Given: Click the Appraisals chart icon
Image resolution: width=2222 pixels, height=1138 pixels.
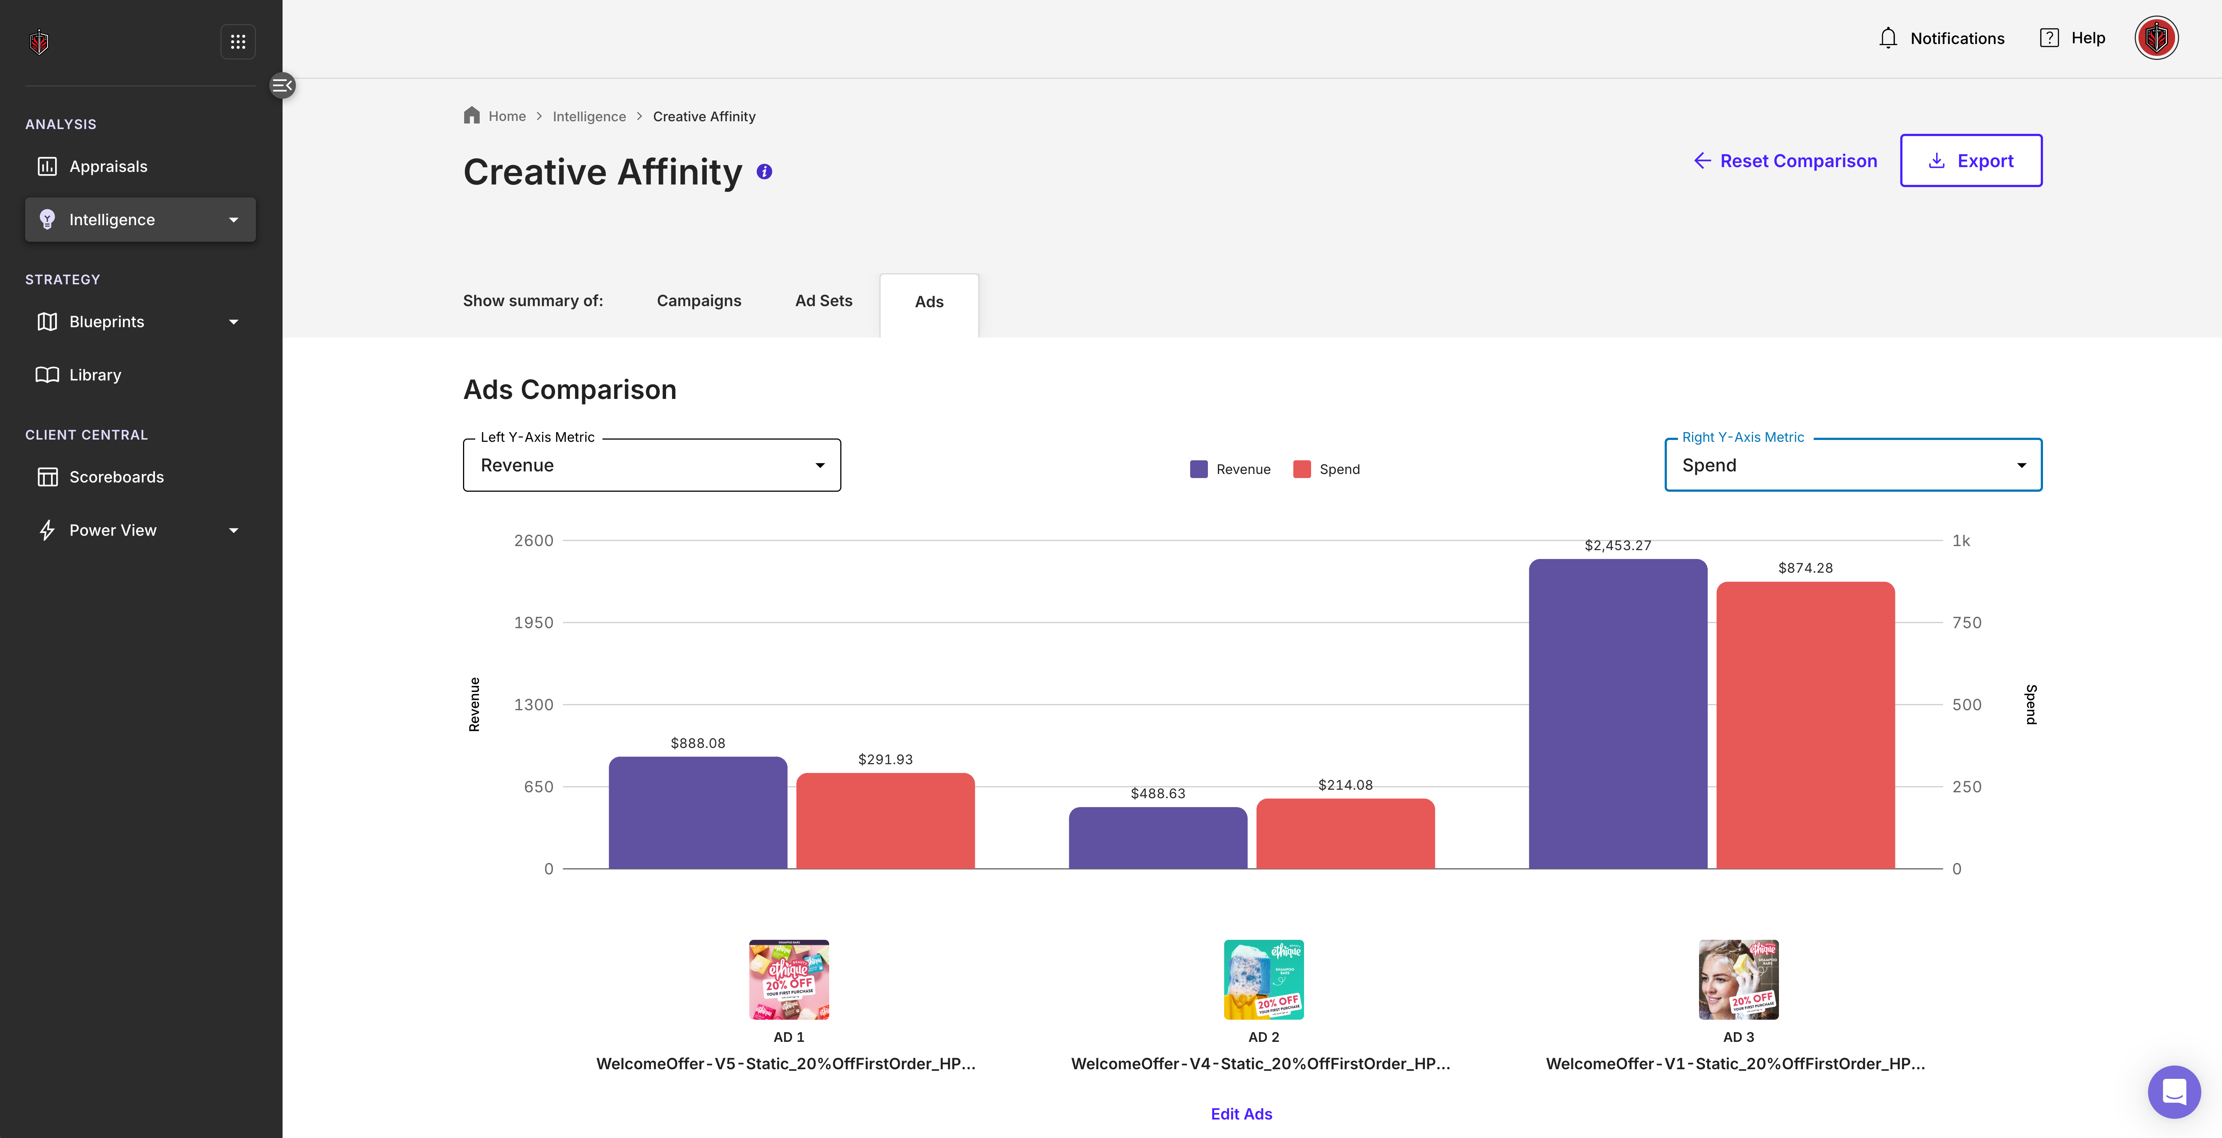Looking at the screenshot, I should [47, 166].
